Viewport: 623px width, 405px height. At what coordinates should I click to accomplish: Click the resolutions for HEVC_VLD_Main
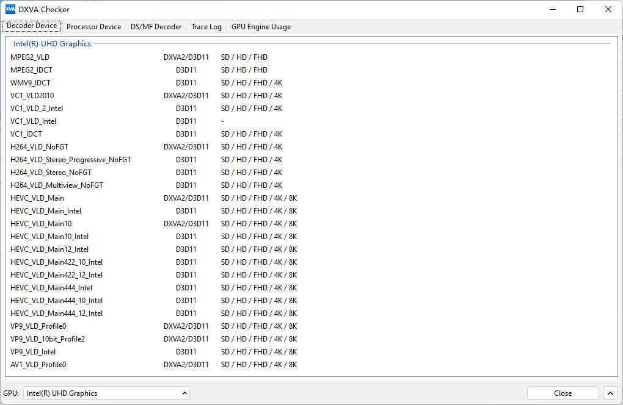(x=259, y=198)
